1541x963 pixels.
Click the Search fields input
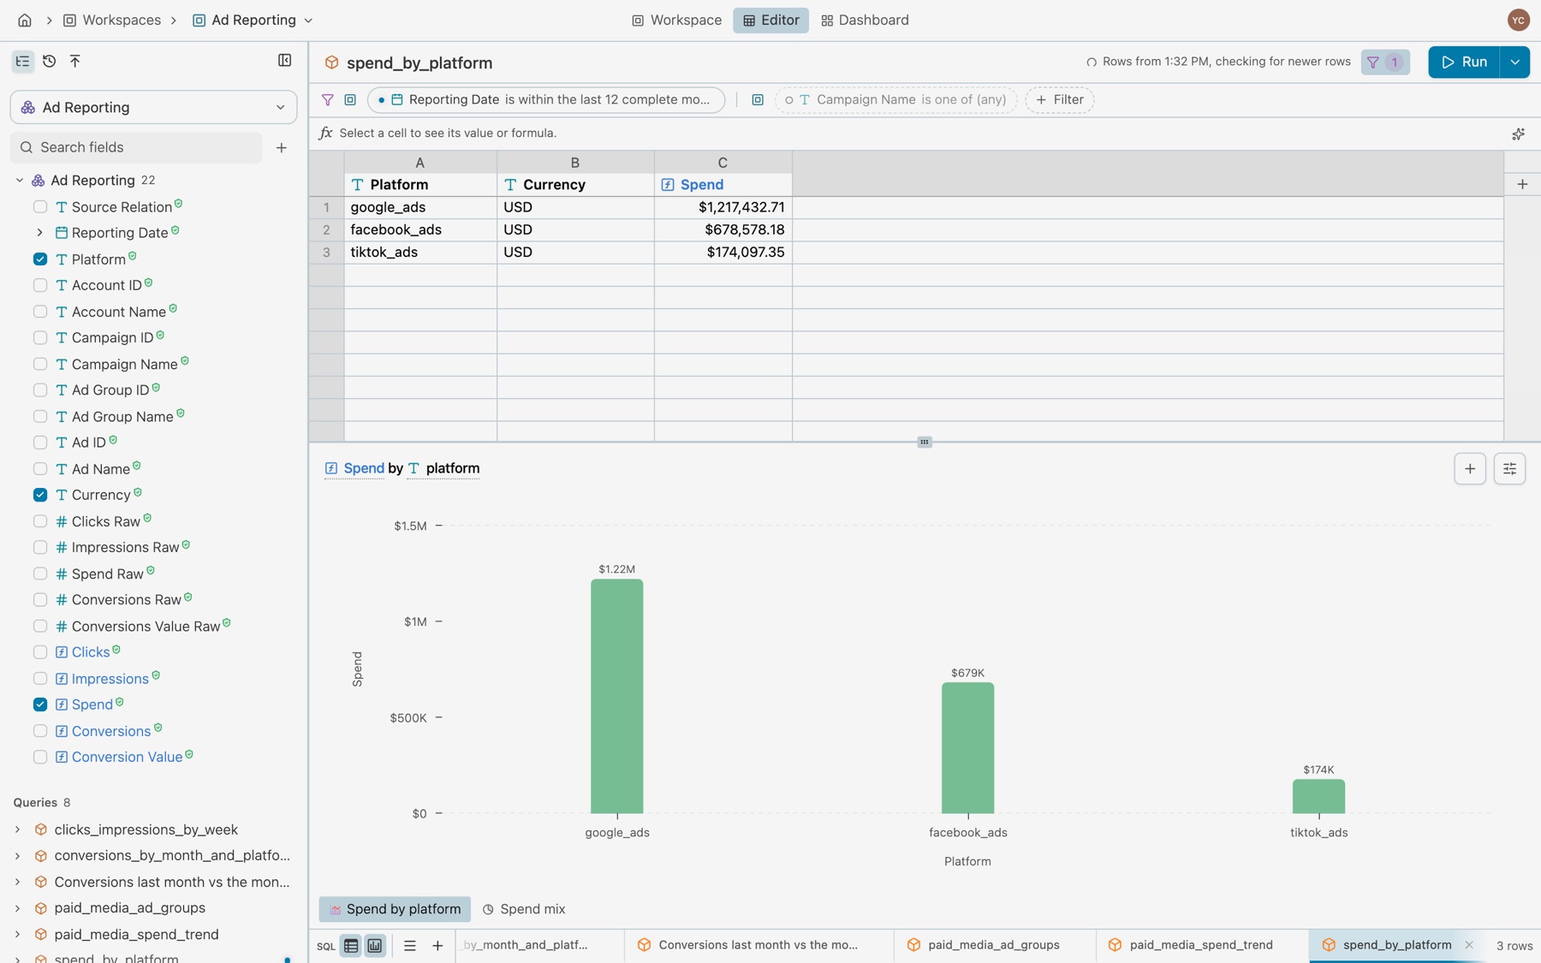pos(137,147)
